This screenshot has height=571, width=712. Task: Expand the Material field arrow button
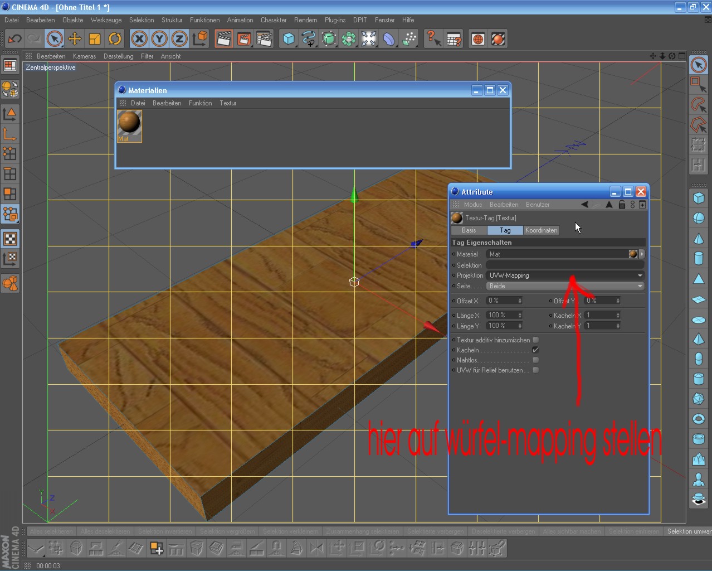[x=642, y=254]
